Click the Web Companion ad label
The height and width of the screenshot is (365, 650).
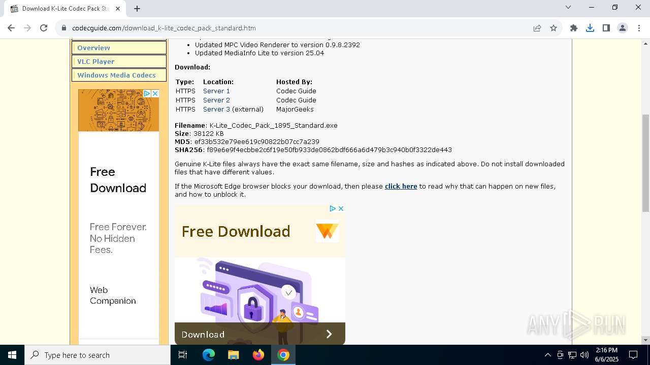pyautogui.click(x=113, y=296)
